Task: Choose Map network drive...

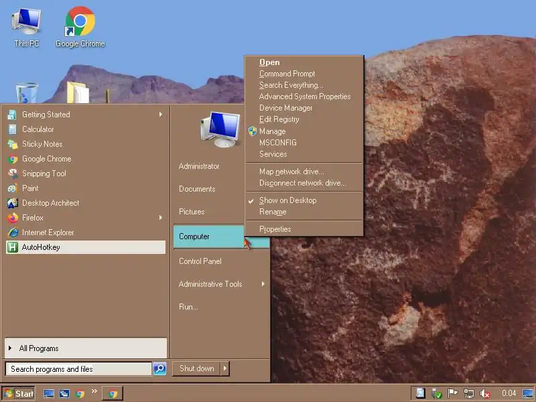Action: (304, 172)
